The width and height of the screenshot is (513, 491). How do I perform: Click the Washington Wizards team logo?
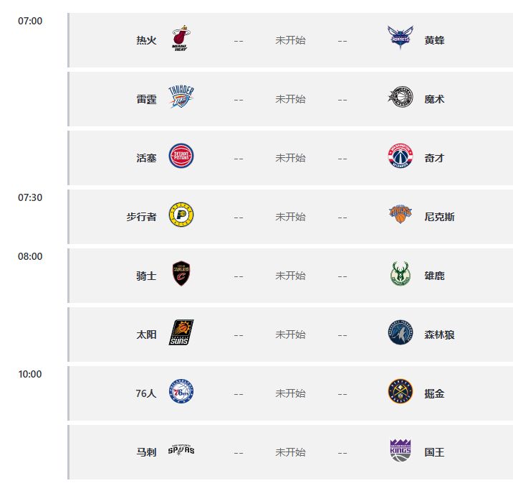tap(400, 157)
